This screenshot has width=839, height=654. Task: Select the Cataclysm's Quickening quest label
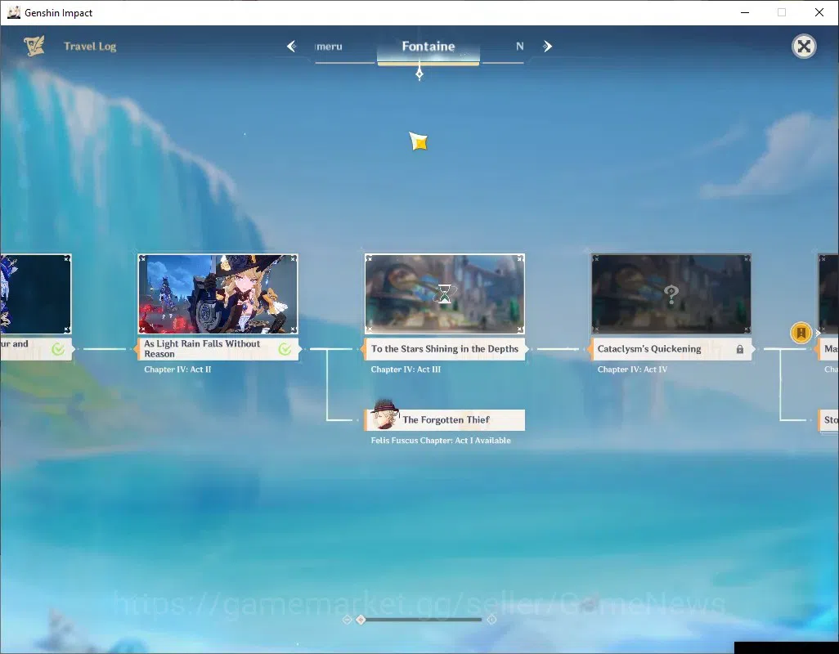[x=671, y=348]
